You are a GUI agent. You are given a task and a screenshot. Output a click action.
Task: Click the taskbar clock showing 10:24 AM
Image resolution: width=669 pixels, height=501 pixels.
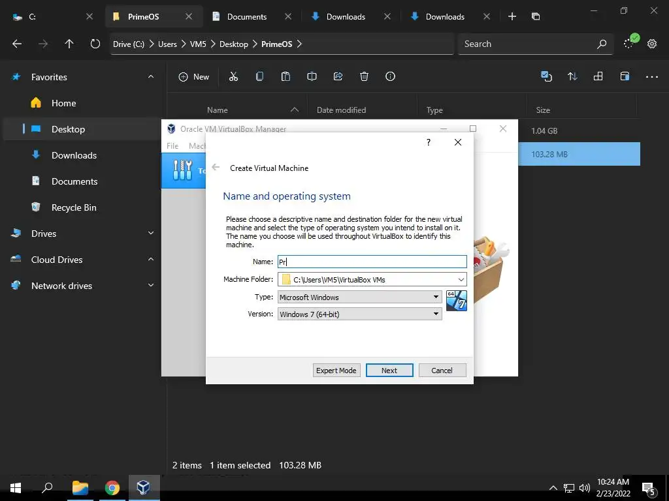point(613,488)
